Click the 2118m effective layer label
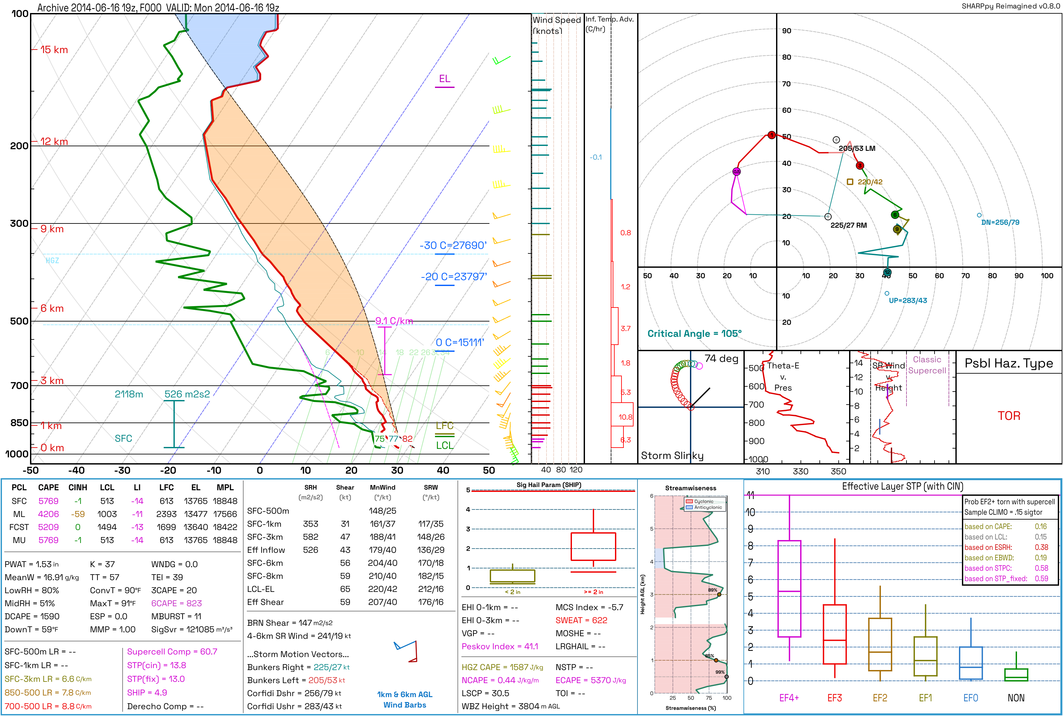Image resolution: width=1063 pixels, height=716 pixels. click(x=129, y=394)
